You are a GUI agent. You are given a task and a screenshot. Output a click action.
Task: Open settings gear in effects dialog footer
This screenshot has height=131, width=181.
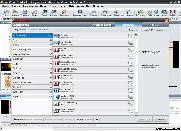coord(97,119)
